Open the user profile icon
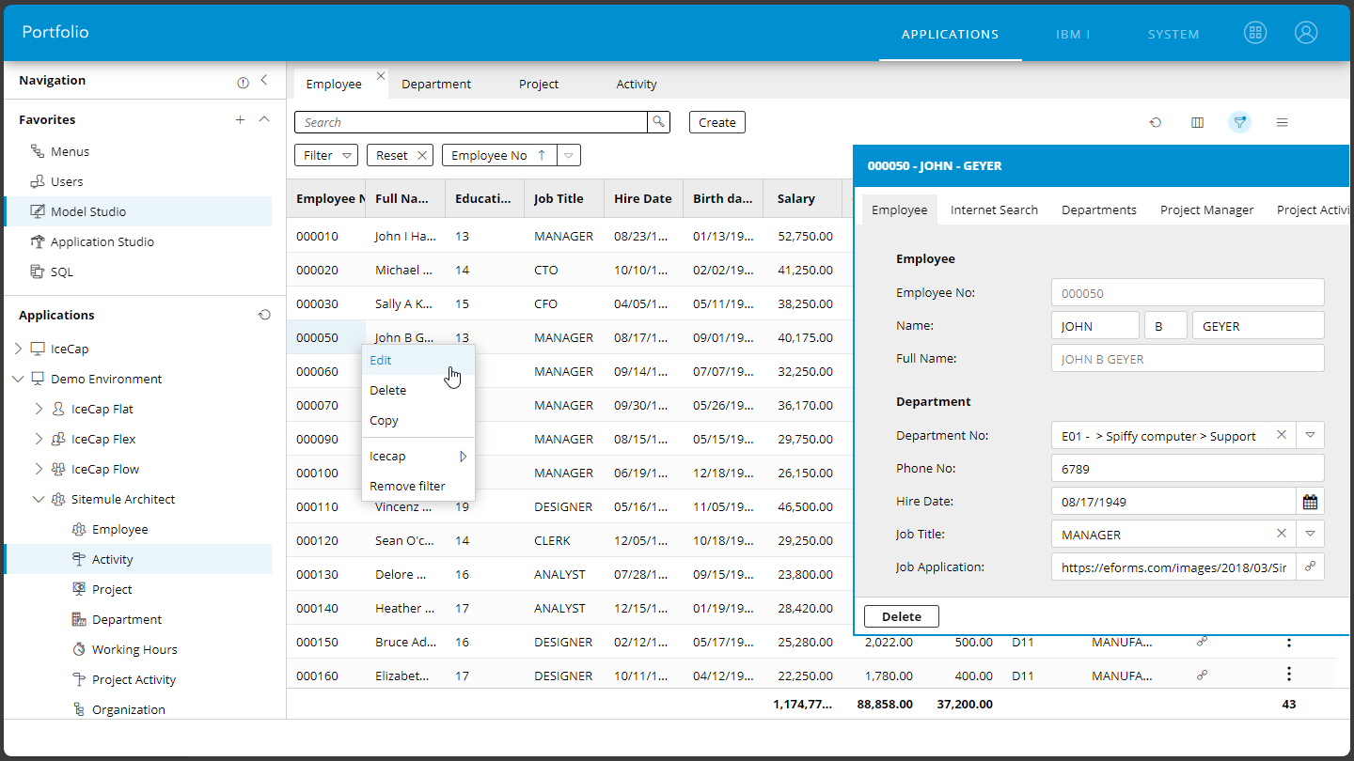The width and height of the screenshot is (1354, 761). click(x=1305, y=33)
